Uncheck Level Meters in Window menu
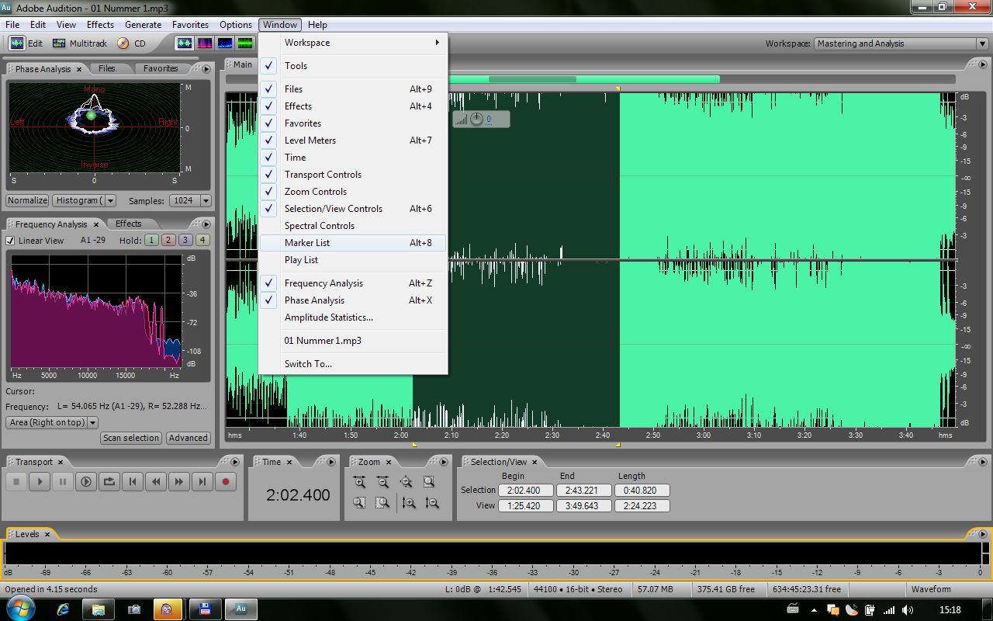The height and width of the screenshot is (621, 993). point(353,141)
